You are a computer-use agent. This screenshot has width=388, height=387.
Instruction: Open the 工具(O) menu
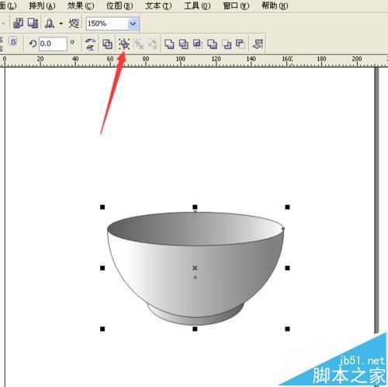[197, 5]
